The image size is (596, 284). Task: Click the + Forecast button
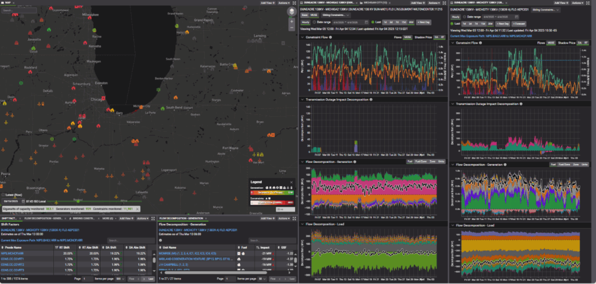(x=520, y=24)
